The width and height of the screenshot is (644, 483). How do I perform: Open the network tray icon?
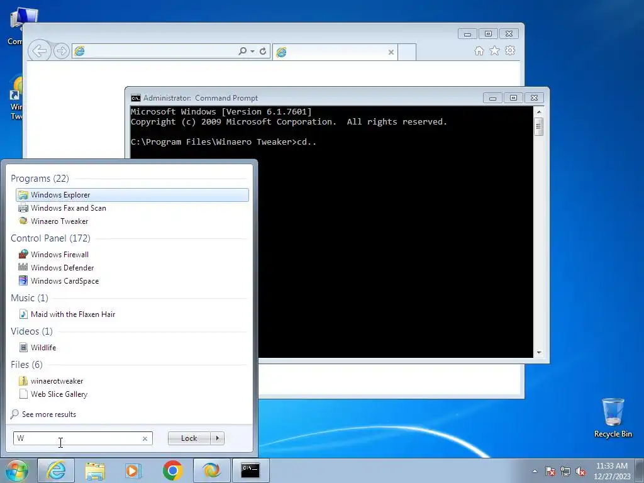(565, 471)
